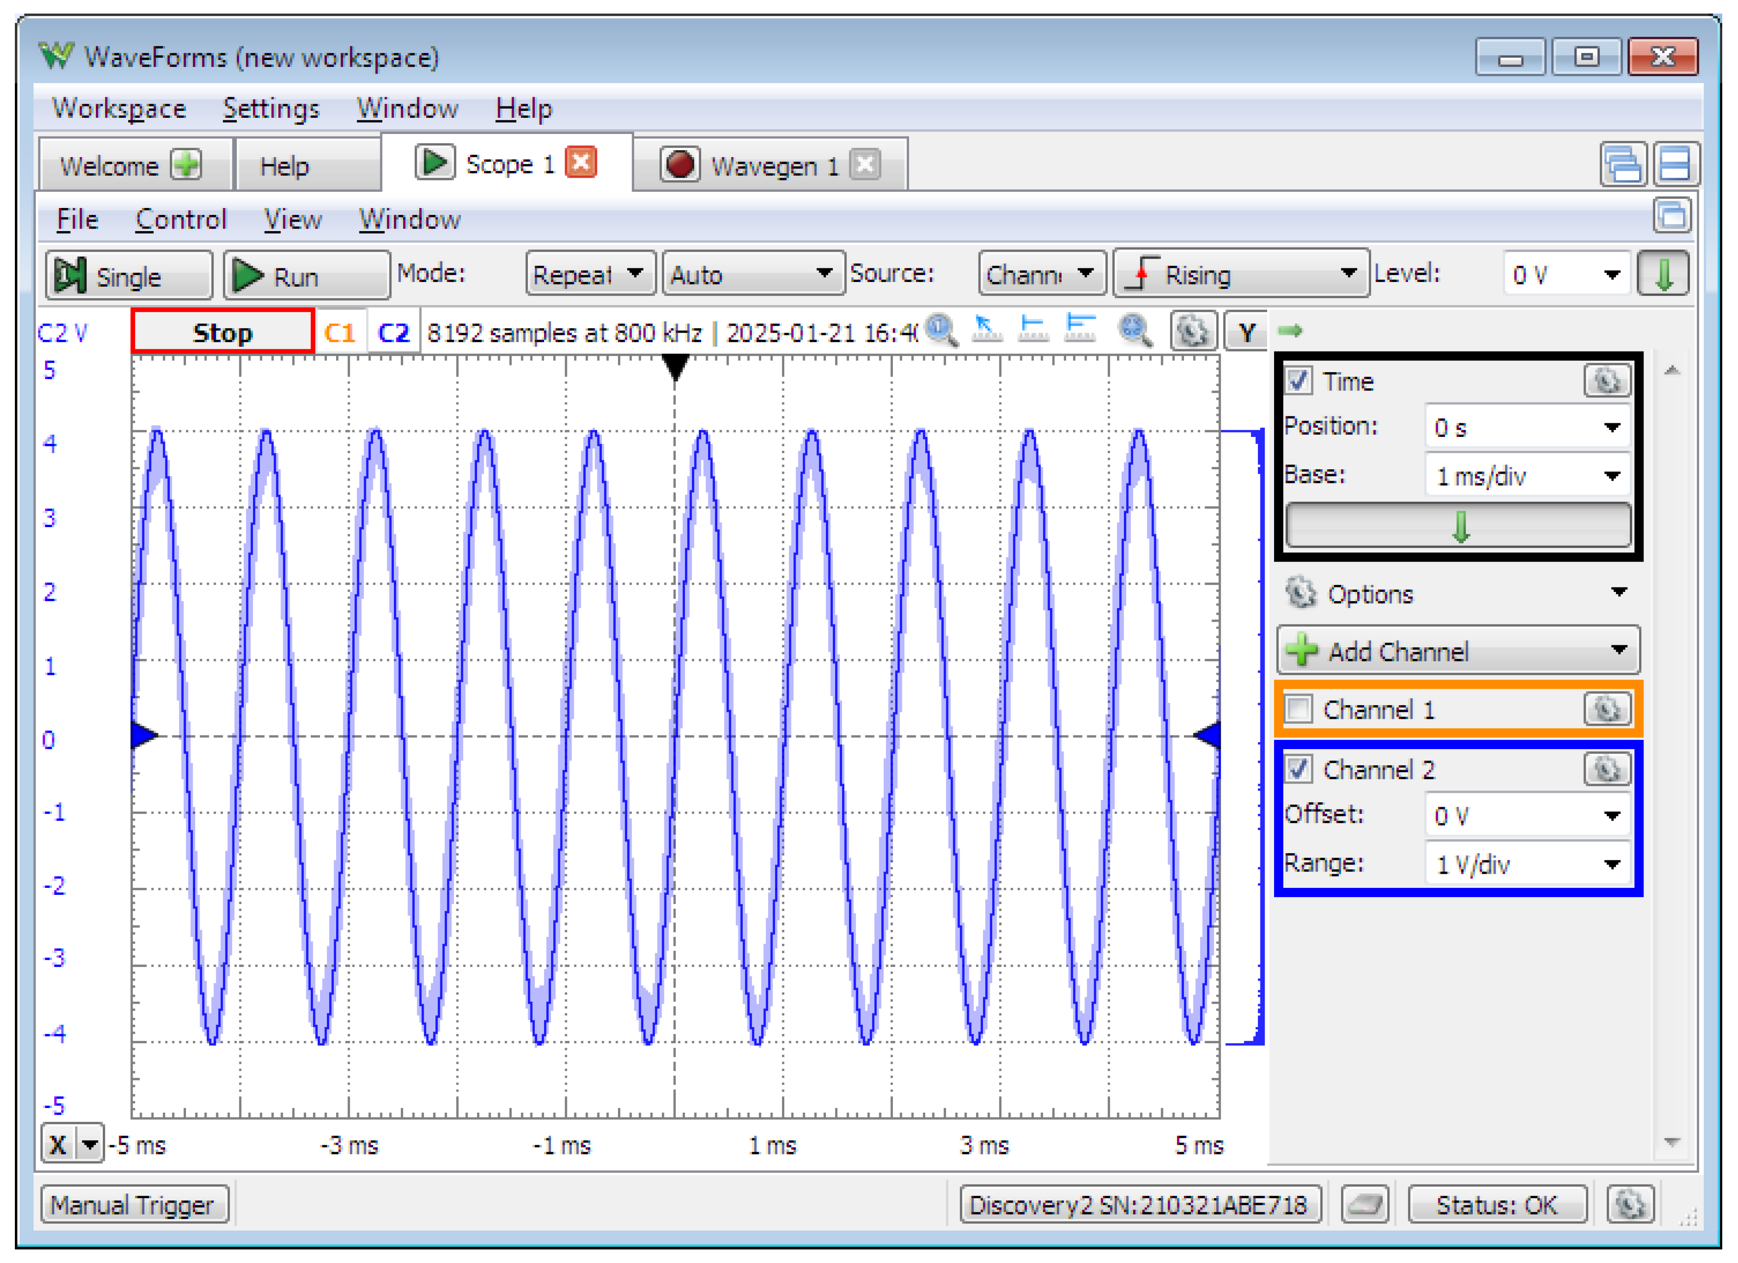Open the Channel 2 settings gear
Screen dimensions: 1738x1263
1606,769
